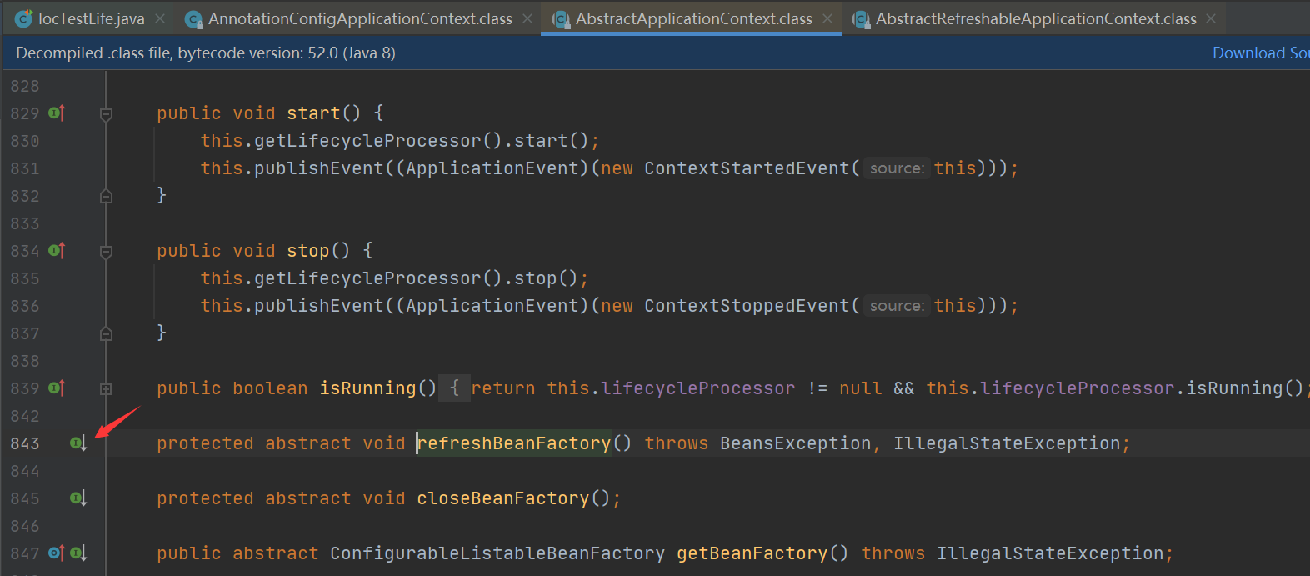
Task: Click ConfigurableListableBeanFactory return type
Action: (x=497, y=553)
